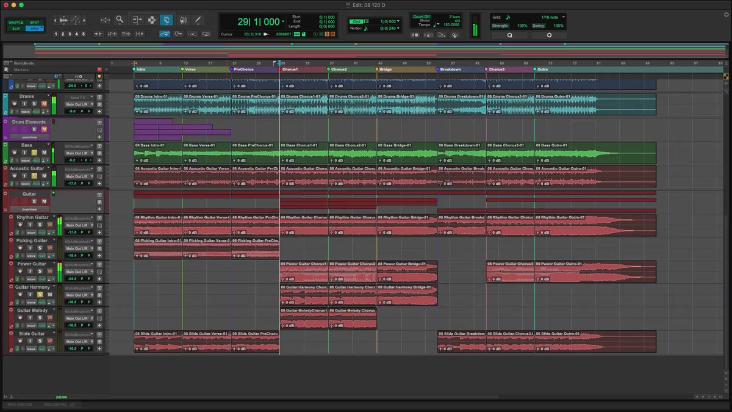The height and width of the screenshot is (412, 732).
Task: Click the Zoom preset 3 button
Action: (70, 34)
